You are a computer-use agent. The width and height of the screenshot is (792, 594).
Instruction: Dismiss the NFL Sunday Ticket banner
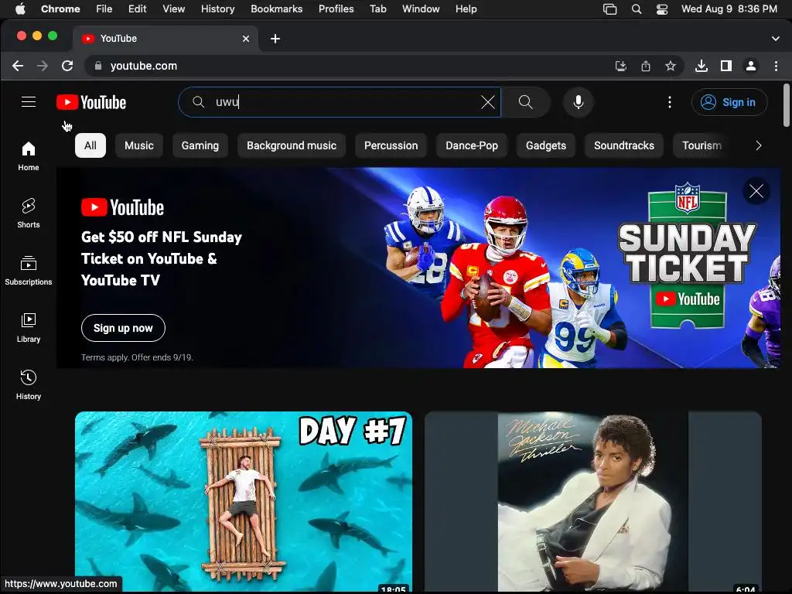click(x=756, y=191)
